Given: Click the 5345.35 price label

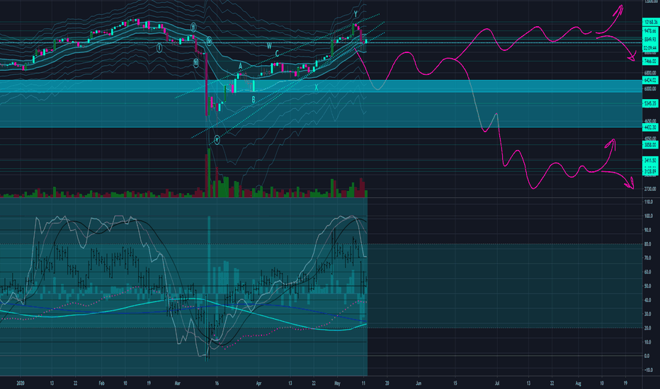Looking at the screenshot, I should [650, 103].
